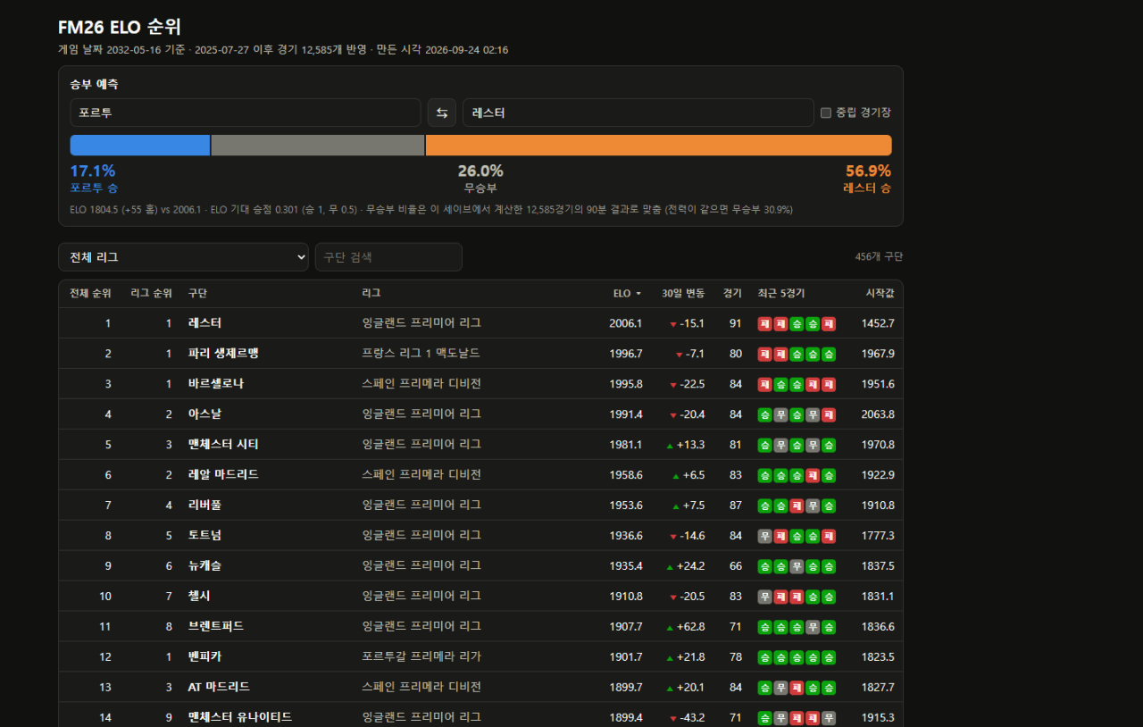Click the 17.1% Porto win percentage
The image size is (1143, 727).
93,171
